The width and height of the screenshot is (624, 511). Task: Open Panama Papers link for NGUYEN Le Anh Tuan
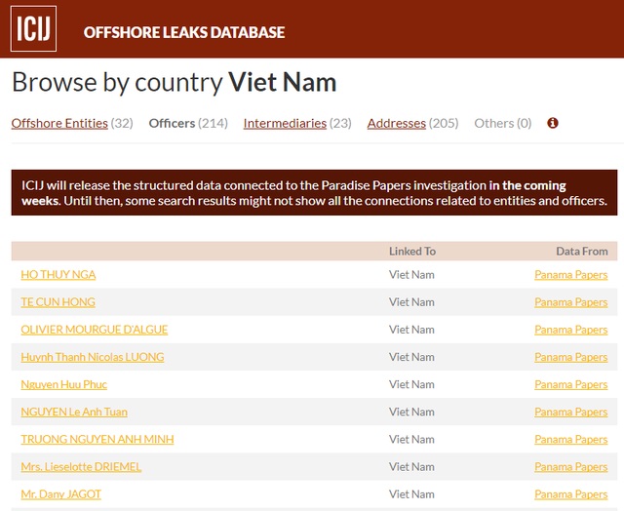pos(571,412)
